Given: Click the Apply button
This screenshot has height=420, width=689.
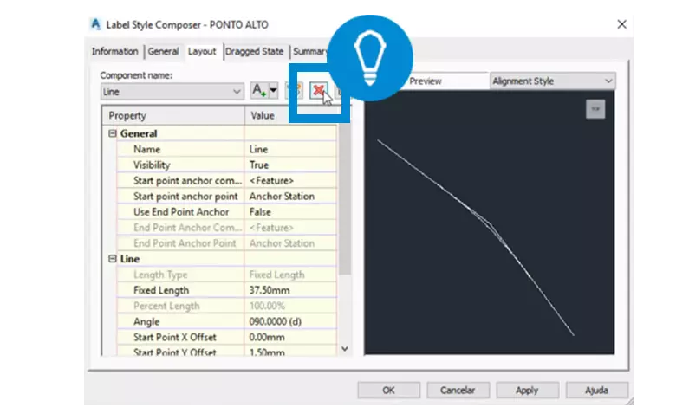Looking at the screenshot, I should coord(527,391).
